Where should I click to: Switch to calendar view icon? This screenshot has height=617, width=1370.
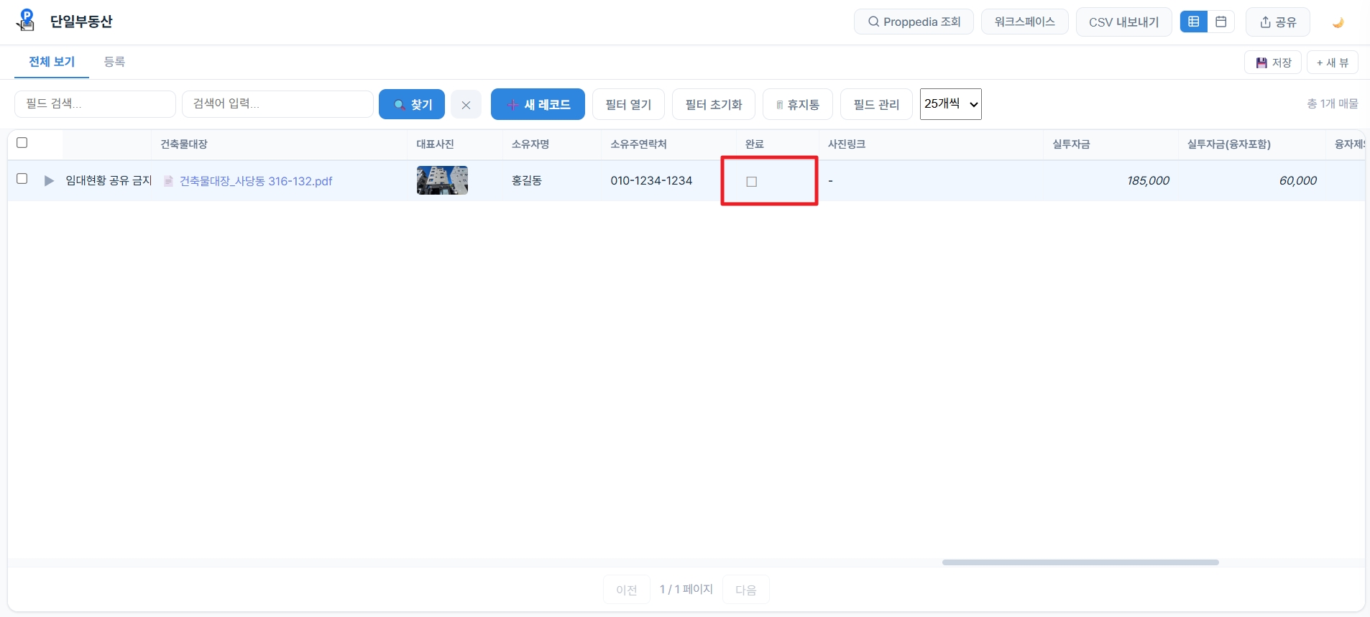click(1220, 22)
